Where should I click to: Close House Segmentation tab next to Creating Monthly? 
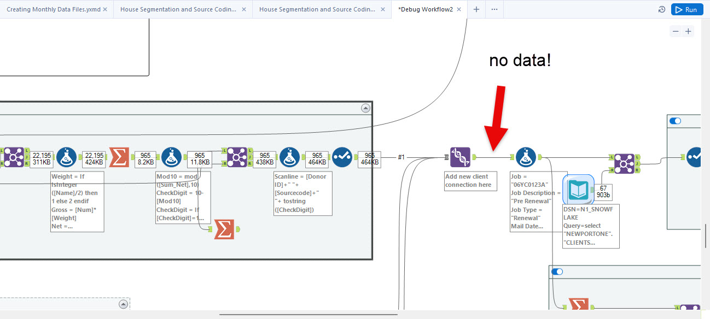click(244, 9)
